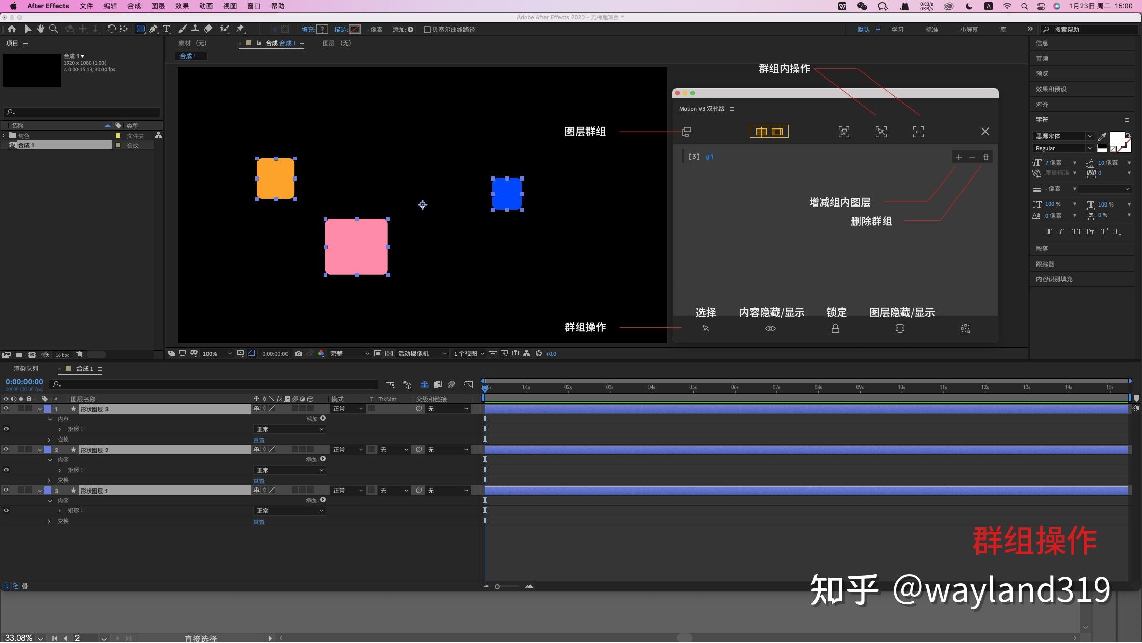The height and width of the screenshot is (643, 1142).
Task: Collapse the 变换 group of 形状图层 3
Action: 49,439
